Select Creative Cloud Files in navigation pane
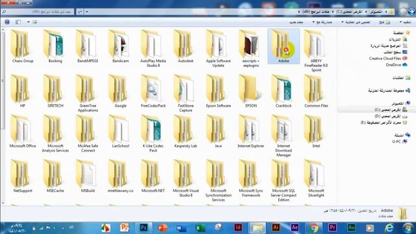 click(388, 58)
